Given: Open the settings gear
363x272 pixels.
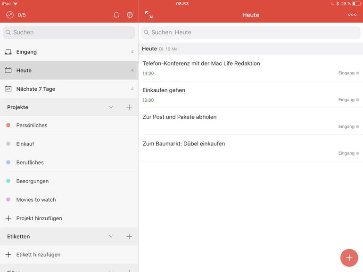Looking at the screenshot, I should 130,15.
